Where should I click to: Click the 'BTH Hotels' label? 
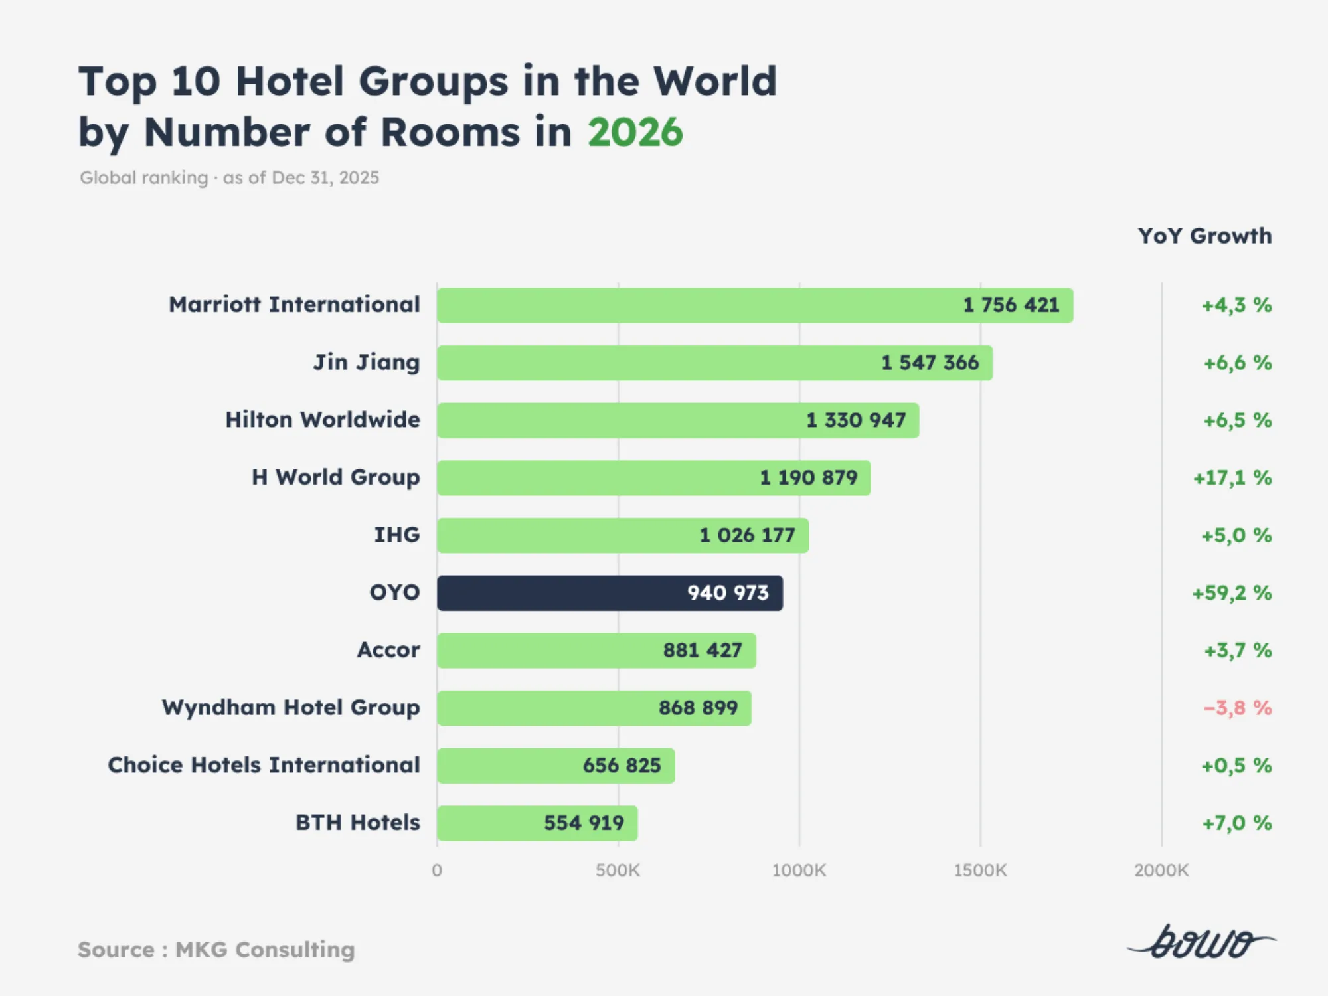[x=358, y=823]
